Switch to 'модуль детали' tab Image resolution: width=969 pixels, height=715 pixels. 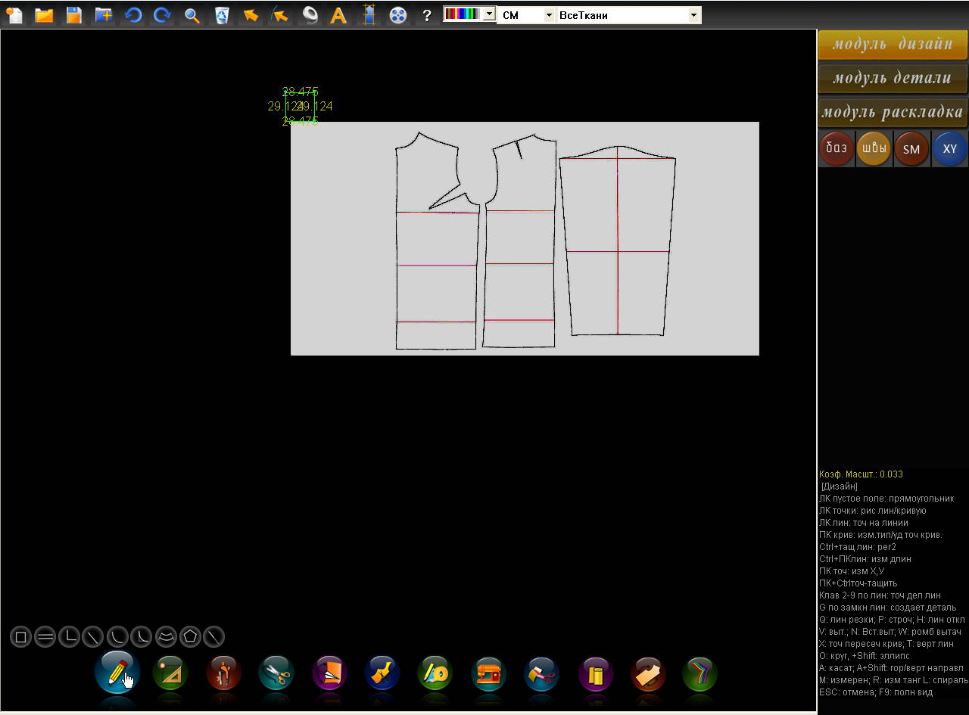pos(893,78)
